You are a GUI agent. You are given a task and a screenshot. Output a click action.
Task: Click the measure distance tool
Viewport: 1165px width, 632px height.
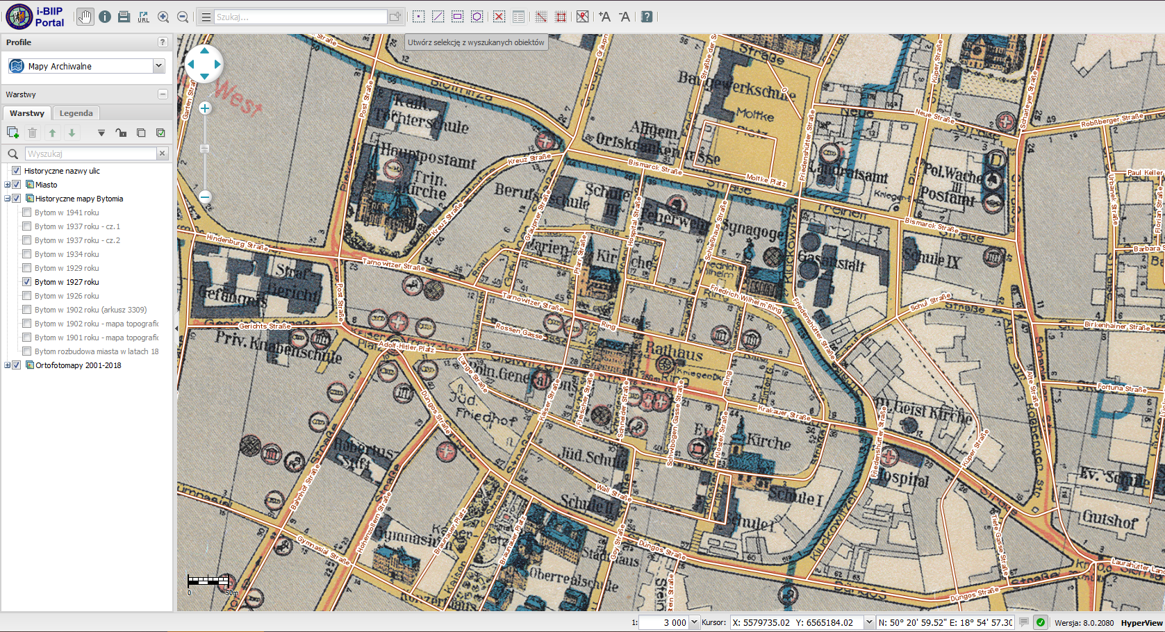[541, 17]
